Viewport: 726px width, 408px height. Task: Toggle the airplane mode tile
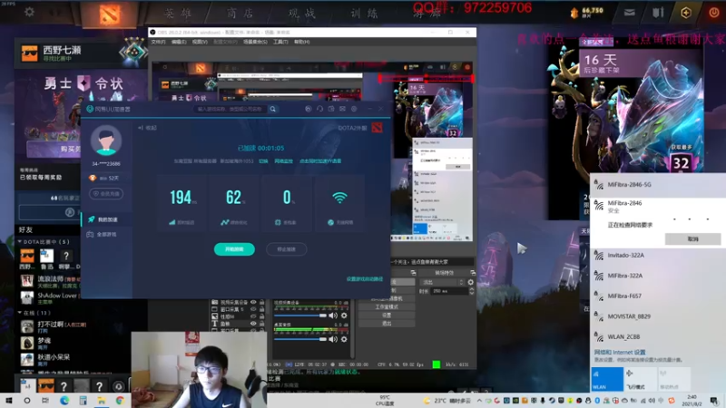tap(641, 379)
